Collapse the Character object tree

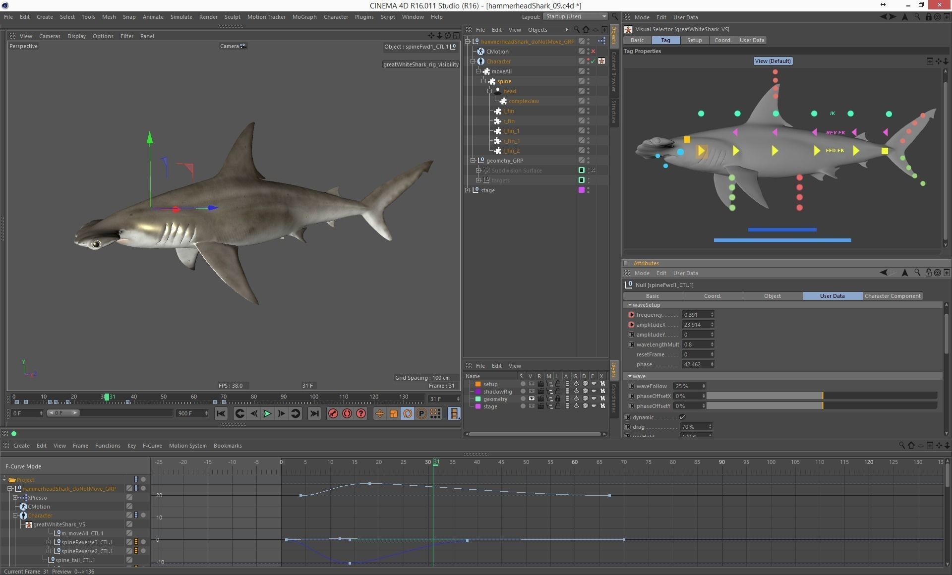point(473,61)
